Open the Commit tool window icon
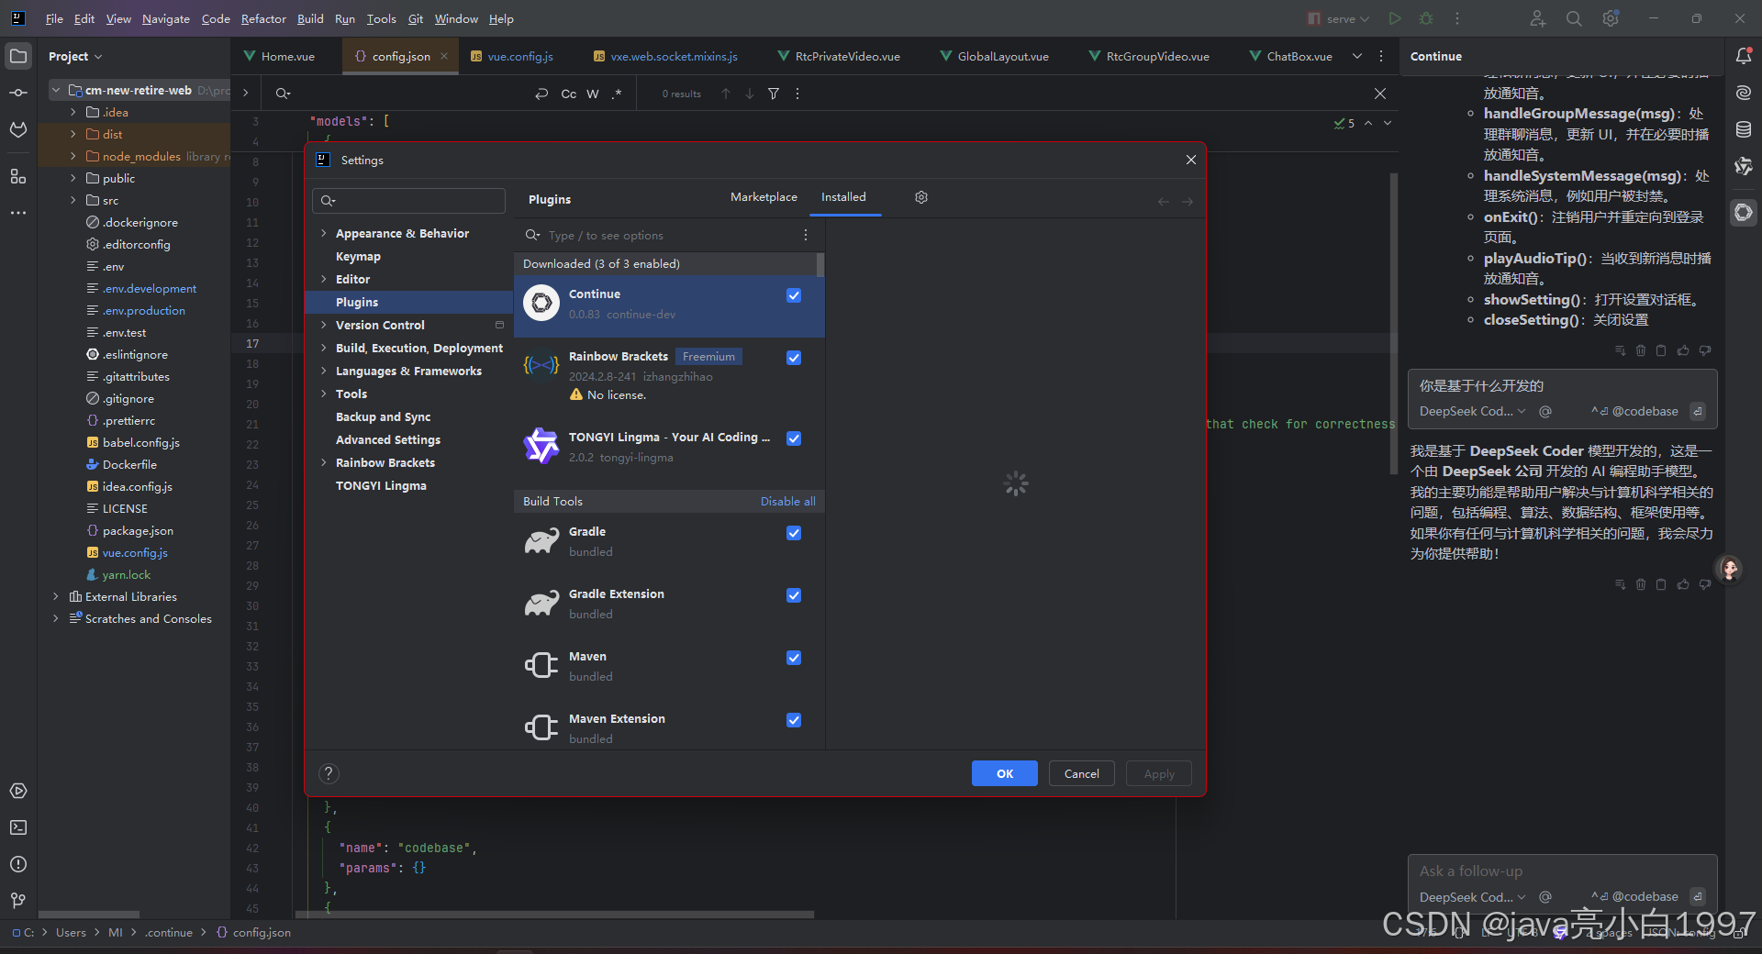1762x954 pixels. 18,93
